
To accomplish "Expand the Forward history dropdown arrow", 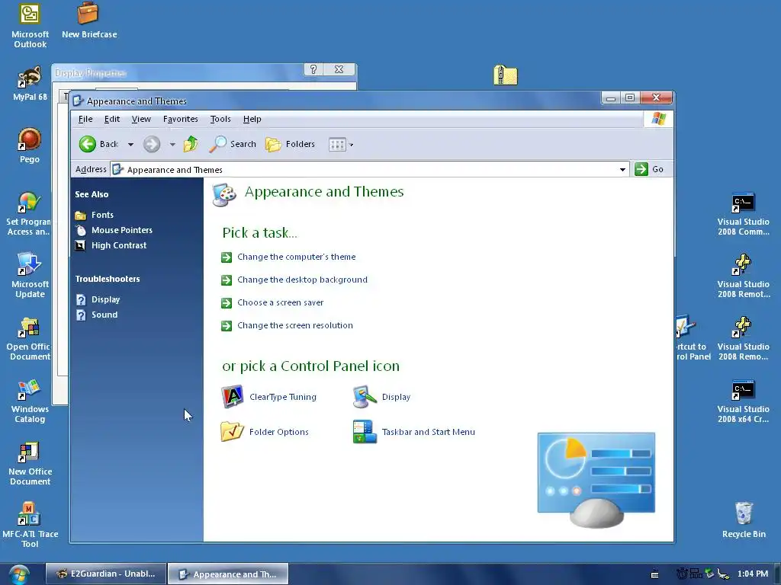I will pyautogui.click(x=172, y=145).
